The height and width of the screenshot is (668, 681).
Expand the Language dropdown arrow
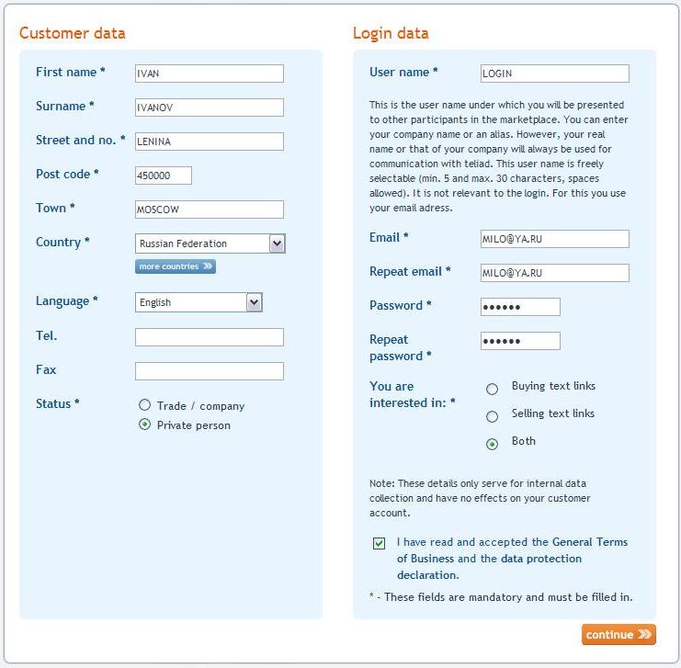(254, 302)
